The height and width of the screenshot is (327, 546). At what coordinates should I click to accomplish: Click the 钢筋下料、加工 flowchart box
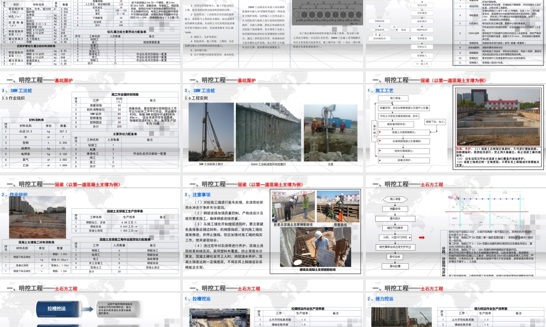435,122
